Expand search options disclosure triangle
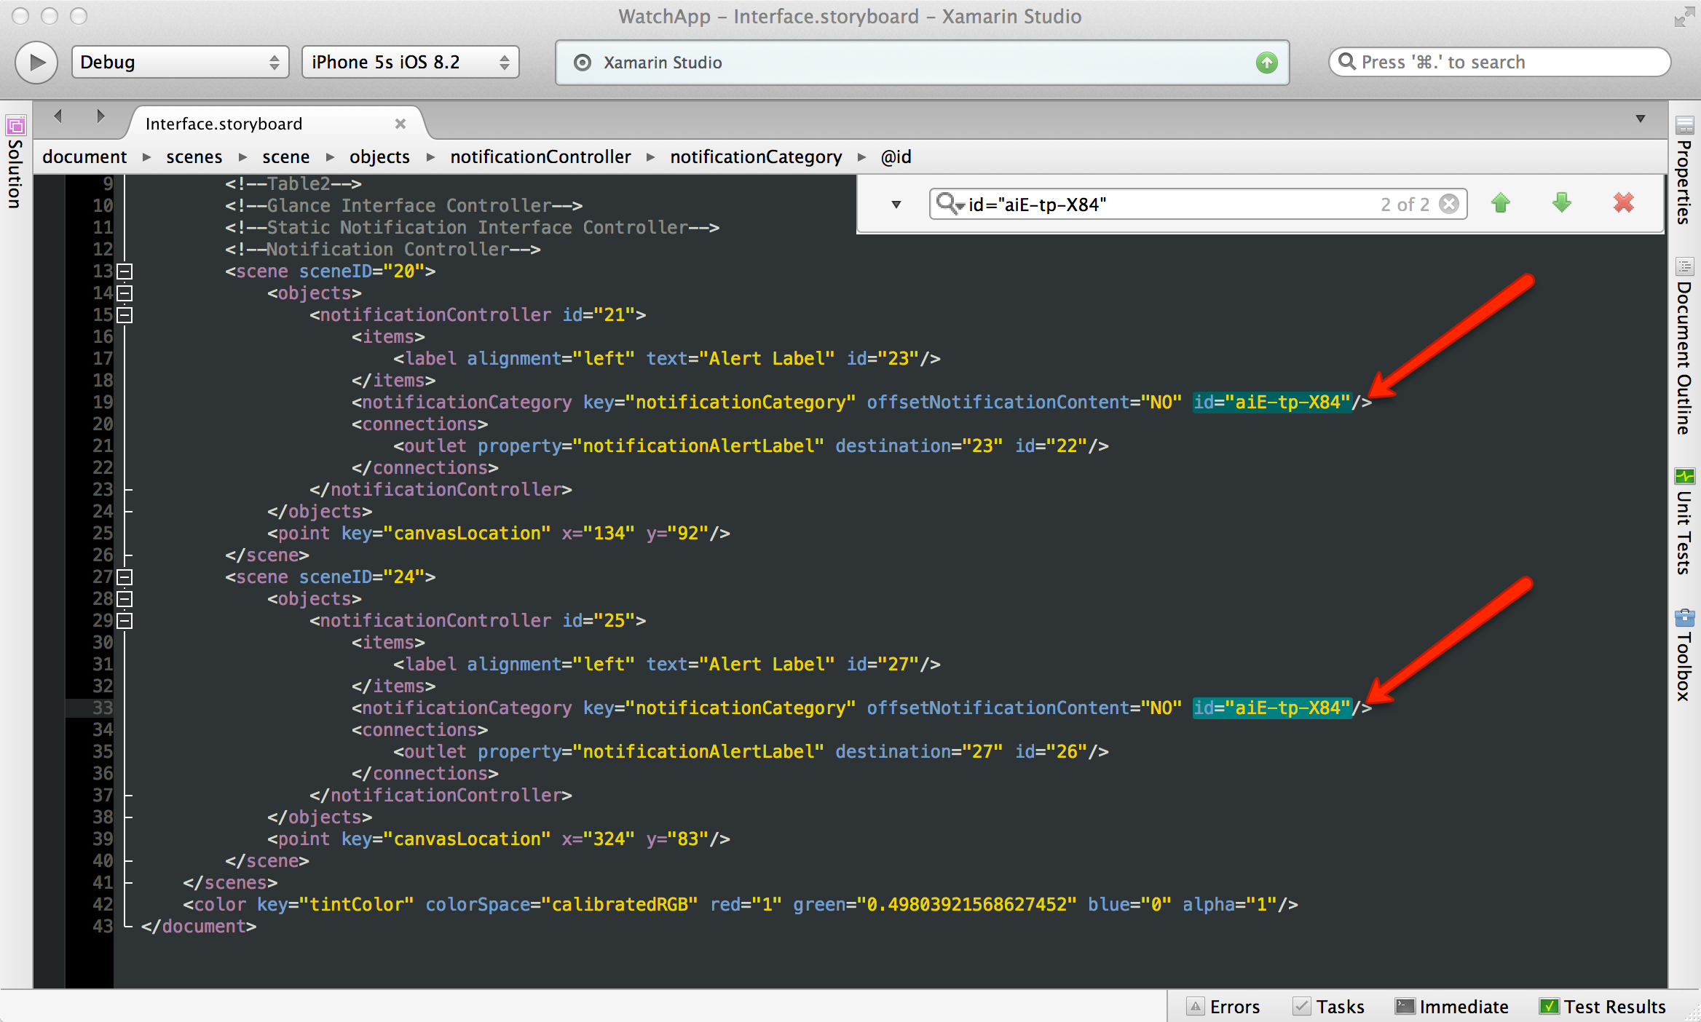Screen dimensions: 1701x1022 coord(896,205)
